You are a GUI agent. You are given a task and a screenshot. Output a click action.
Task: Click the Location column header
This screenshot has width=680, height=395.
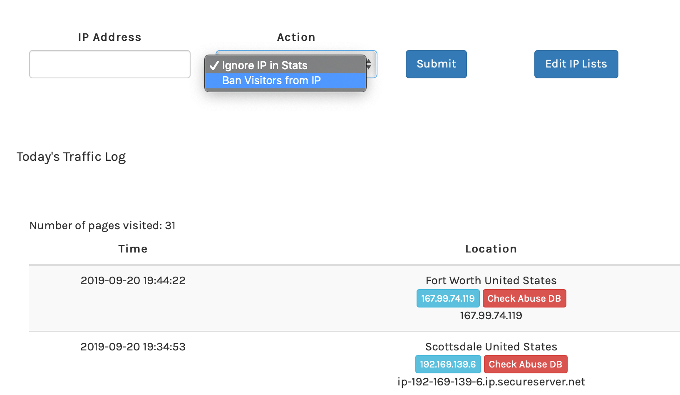coord(491,249)
